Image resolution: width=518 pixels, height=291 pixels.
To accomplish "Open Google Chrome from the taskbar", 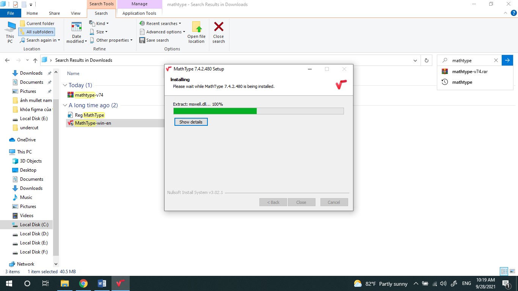I will pyautogui.click(x=83, y=283).
